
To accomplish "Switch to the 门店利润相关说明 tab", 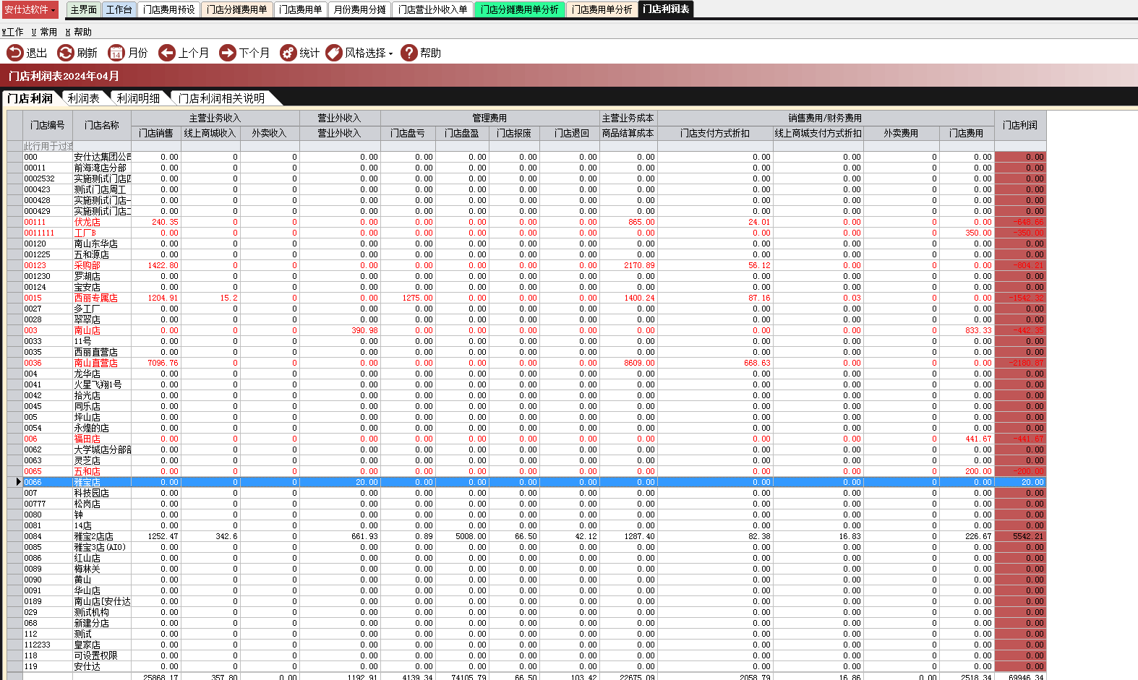I will click(x=221, y=98).
